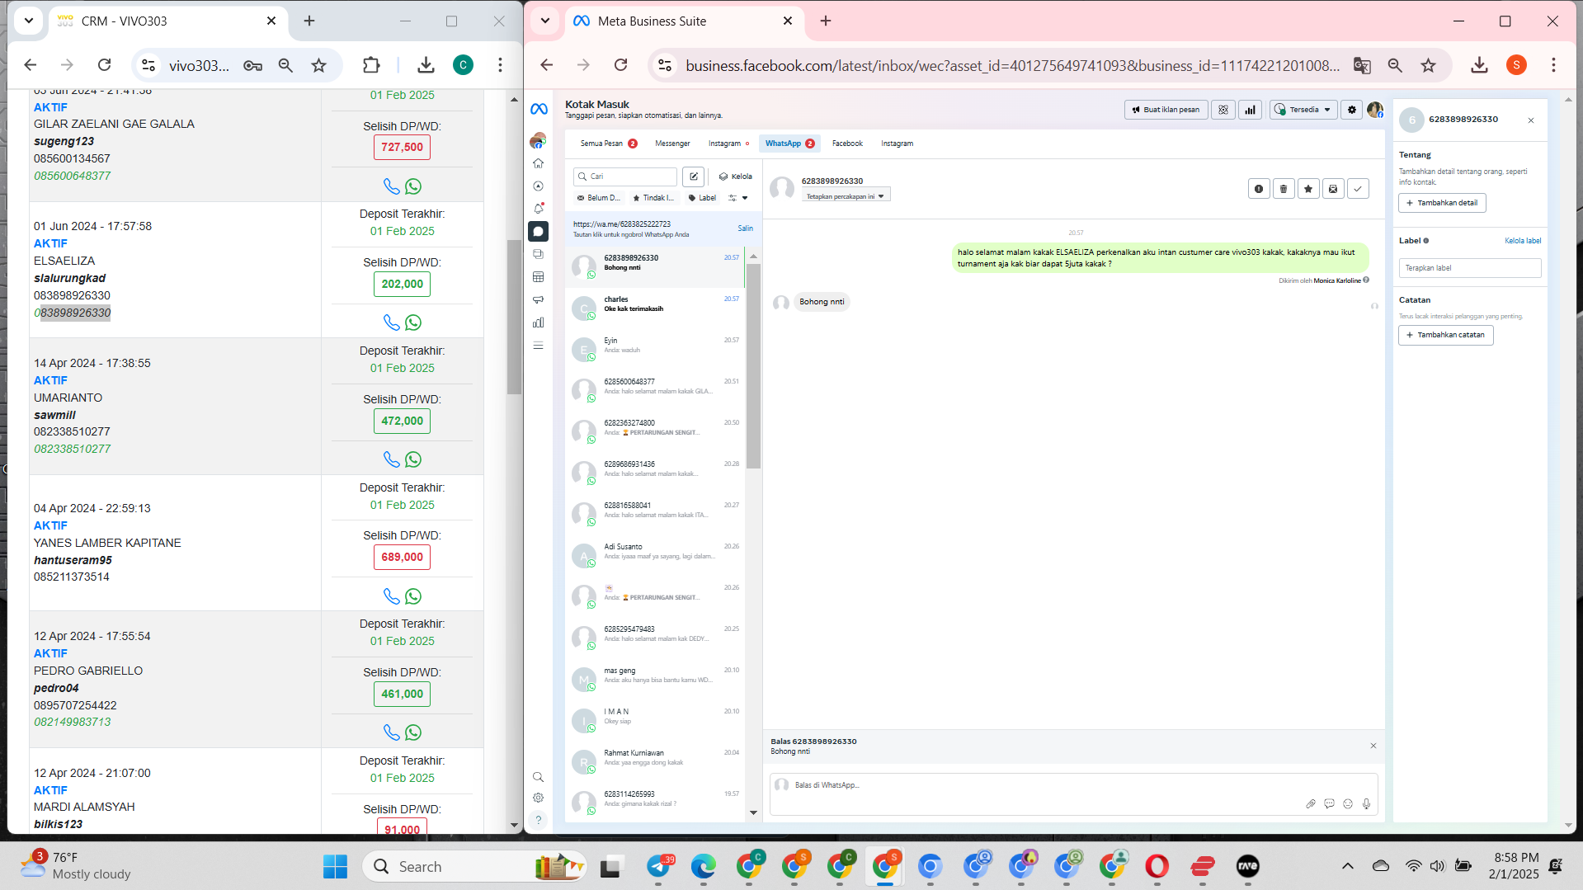Open Insights bar chart icon in Meta sidebar
Image resolution: width=1583 pixels, height=890 pixels.
coord(538,323)
